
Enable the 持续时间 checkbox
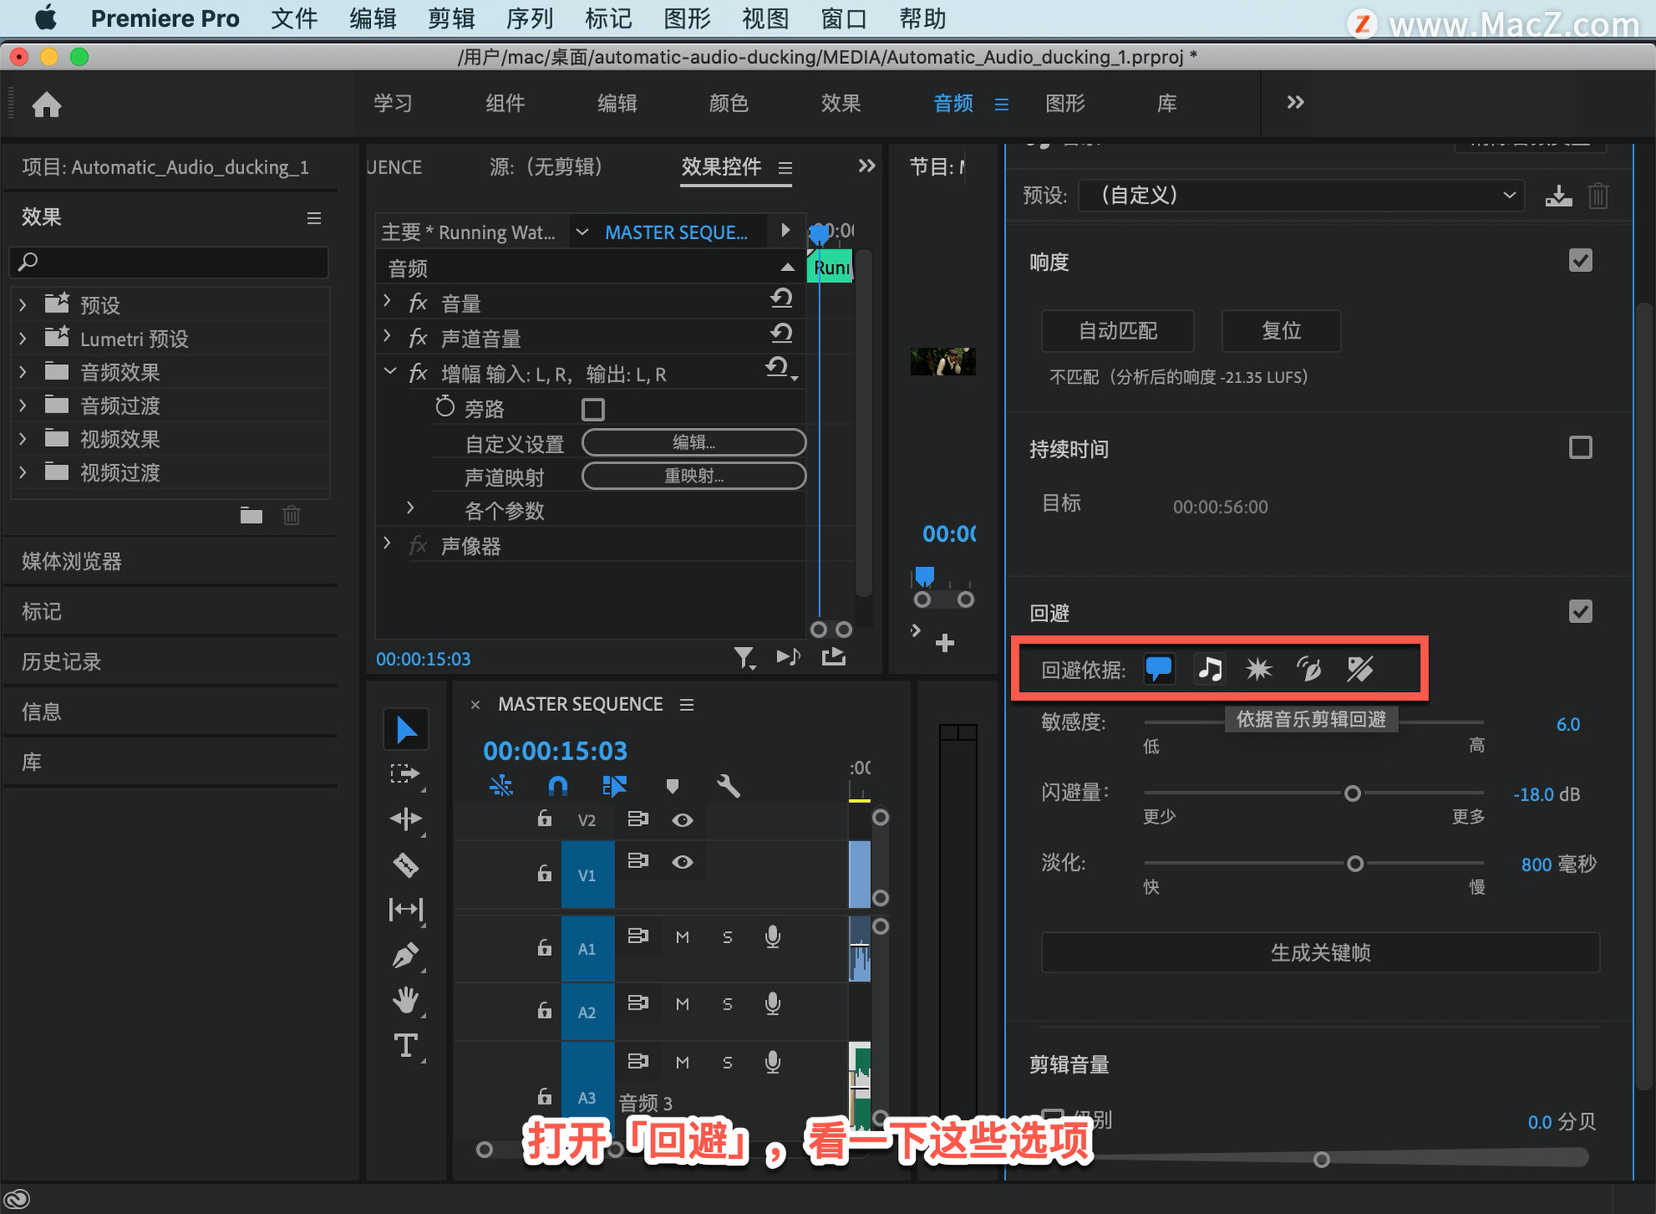pyautogui.click(x=1580, y=448)
